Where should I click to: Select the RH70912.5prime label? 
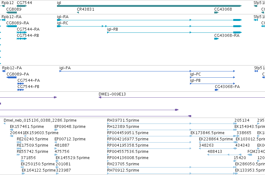click(x=123, y=170)
